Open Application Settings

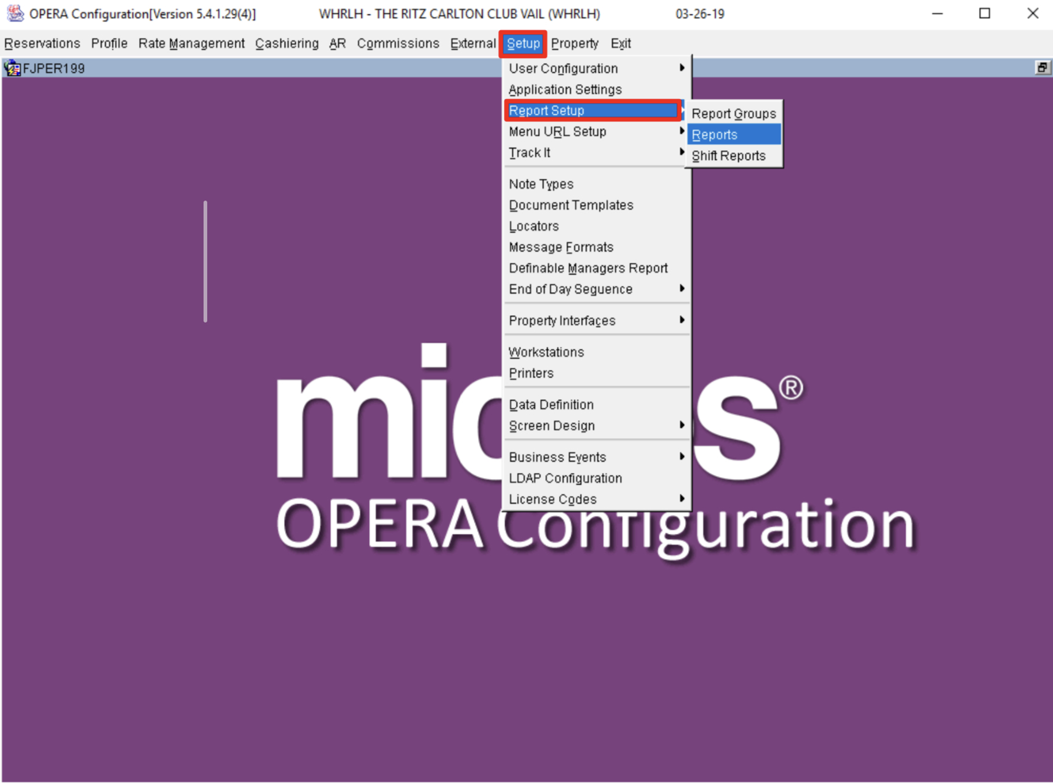597,90
